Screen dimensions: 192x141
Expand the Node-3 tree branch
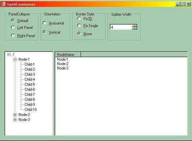(x=15, y=120)
